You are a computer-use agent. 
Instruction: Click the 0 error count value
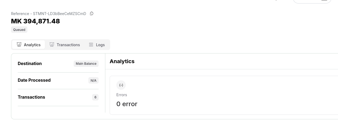click(x=127, y=104)
